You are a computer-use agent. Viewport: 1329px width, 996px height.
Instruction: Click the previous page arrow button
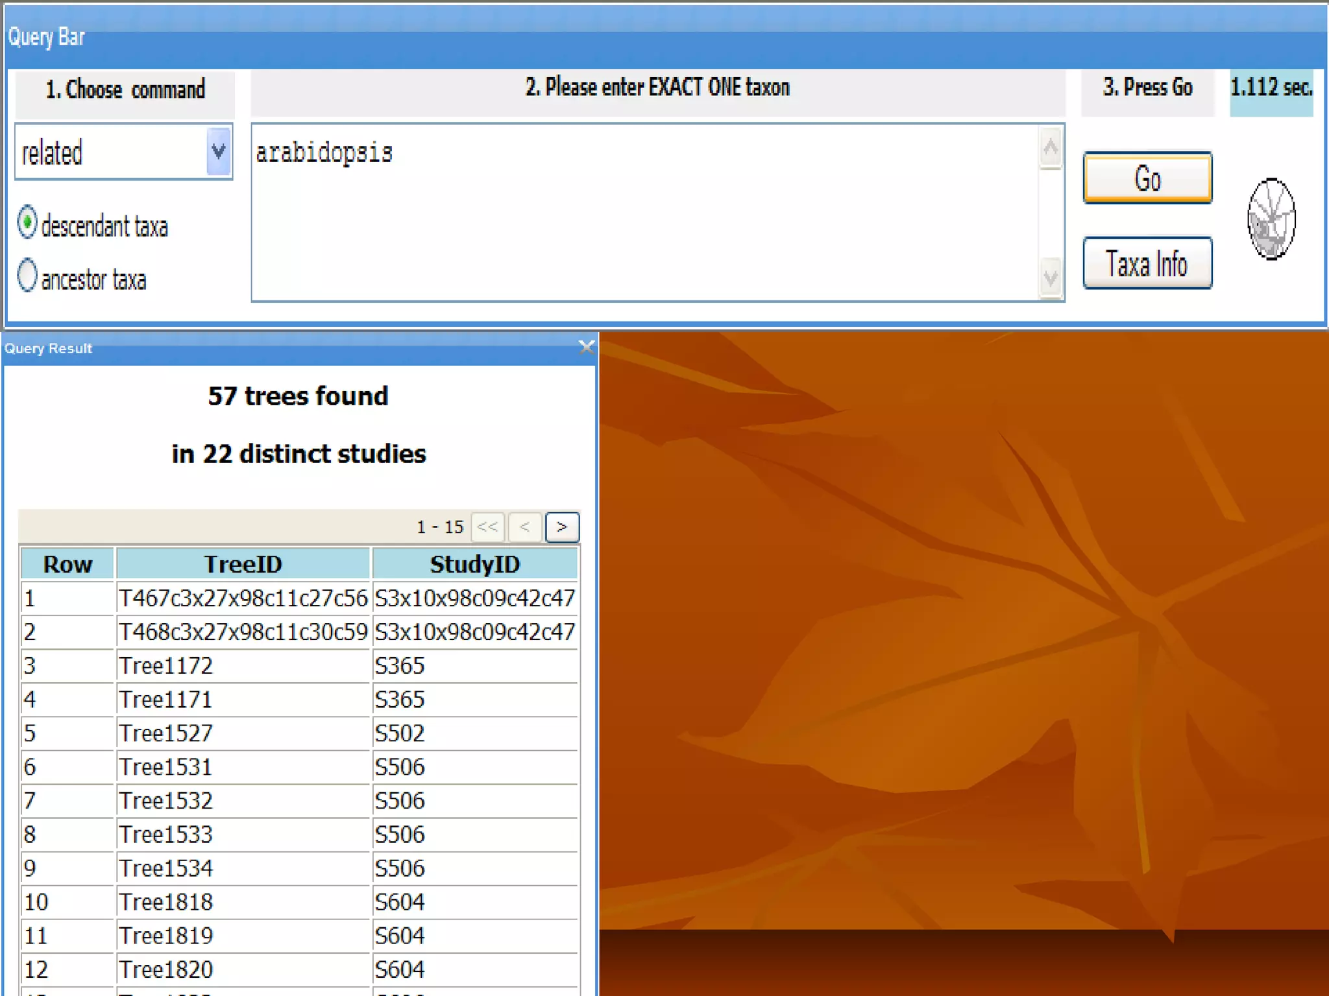(x=524, y=527)
